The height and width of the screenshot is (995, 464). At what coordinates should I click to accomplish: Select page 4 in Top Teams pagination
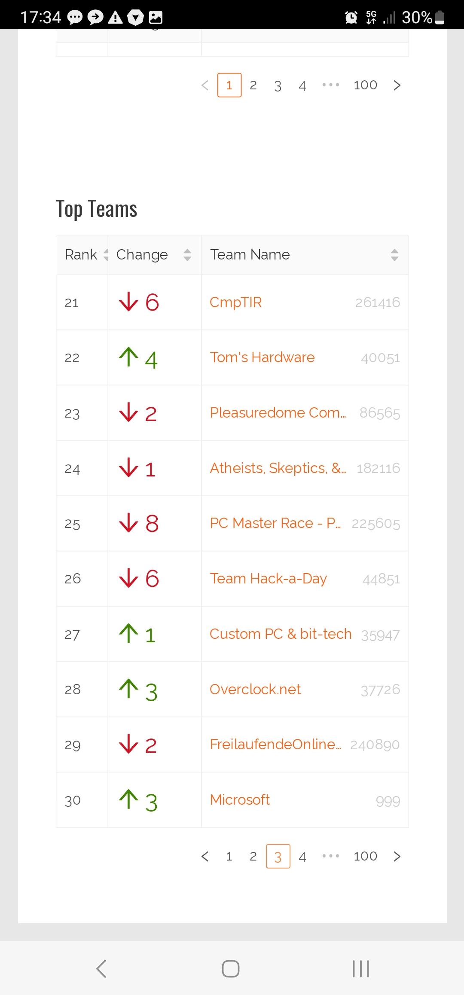(x=302, y=856)
